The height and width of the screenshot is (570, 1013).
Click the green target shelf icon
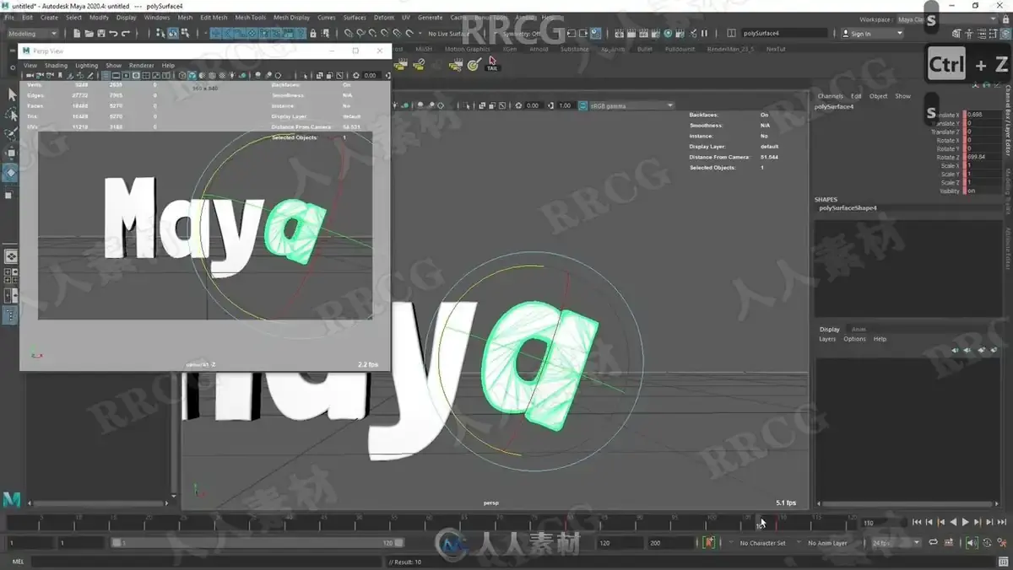point(474,64)
